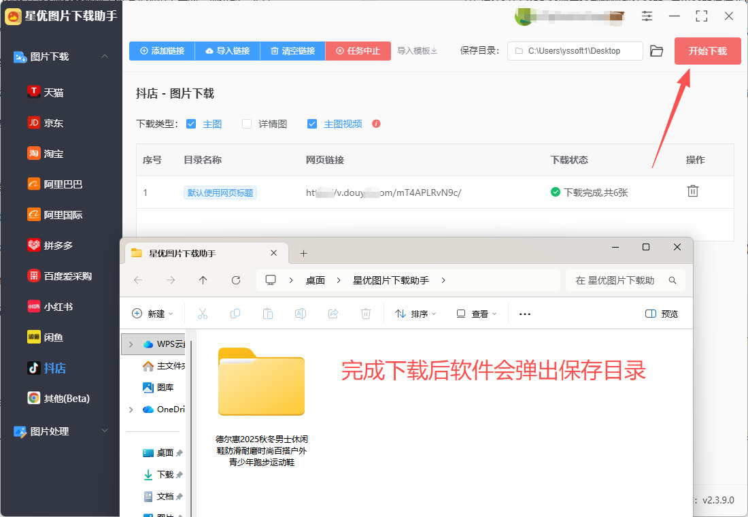The image size is (748, 517).
Task: Click 下载完成,共6张 status text
Action: [589, 192]
